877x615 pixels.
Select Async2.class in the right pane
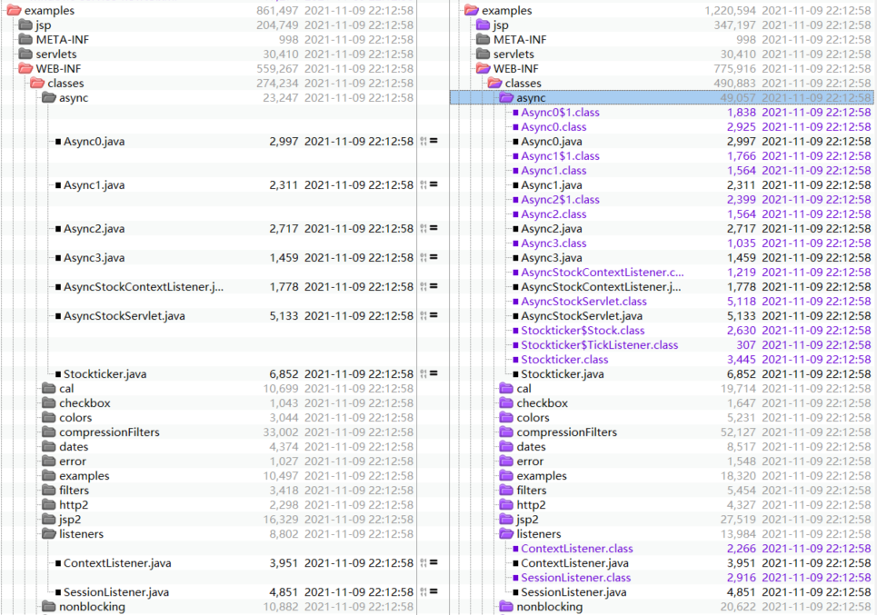(x=553, y=214)
